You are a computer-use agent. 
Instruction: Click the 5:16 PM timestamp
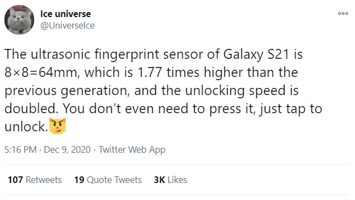click(20, 149)
